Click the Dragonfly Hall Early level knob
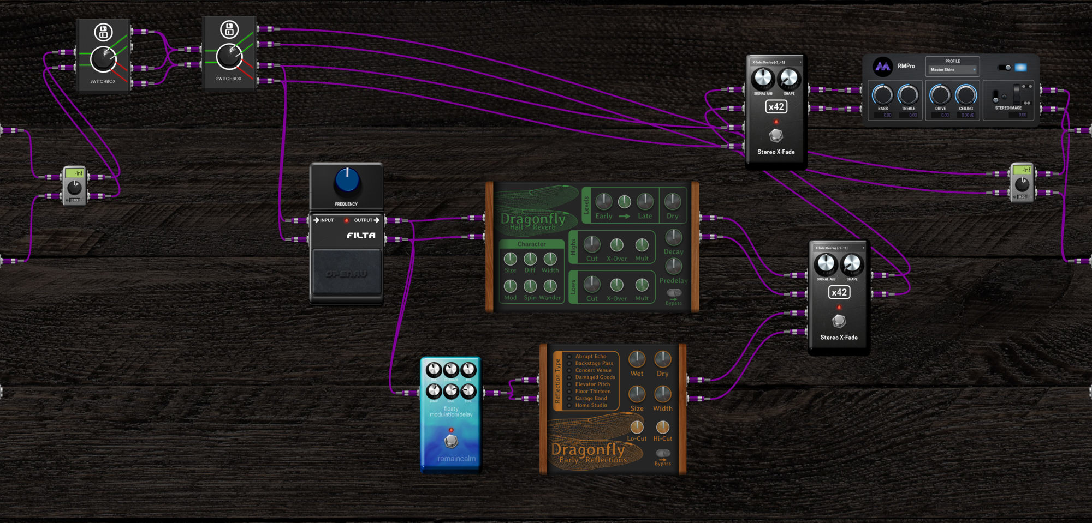The height and width of the screenshot is (523, 1092). coord(603,201)
